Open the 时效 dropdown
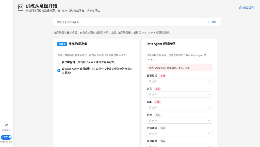This screenshot has width=260, height=147. tap(180, 120)
